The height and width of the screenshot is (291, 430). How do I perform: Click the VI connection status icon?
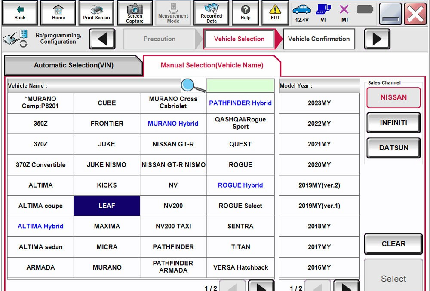(323, 11)
